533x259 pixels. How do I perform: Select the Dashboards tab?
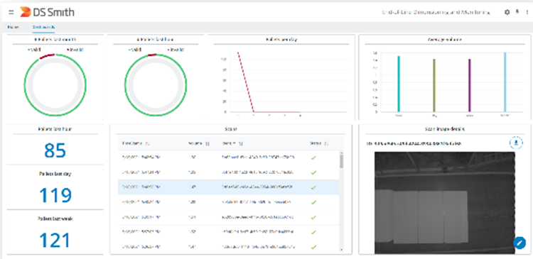[44, 27]
